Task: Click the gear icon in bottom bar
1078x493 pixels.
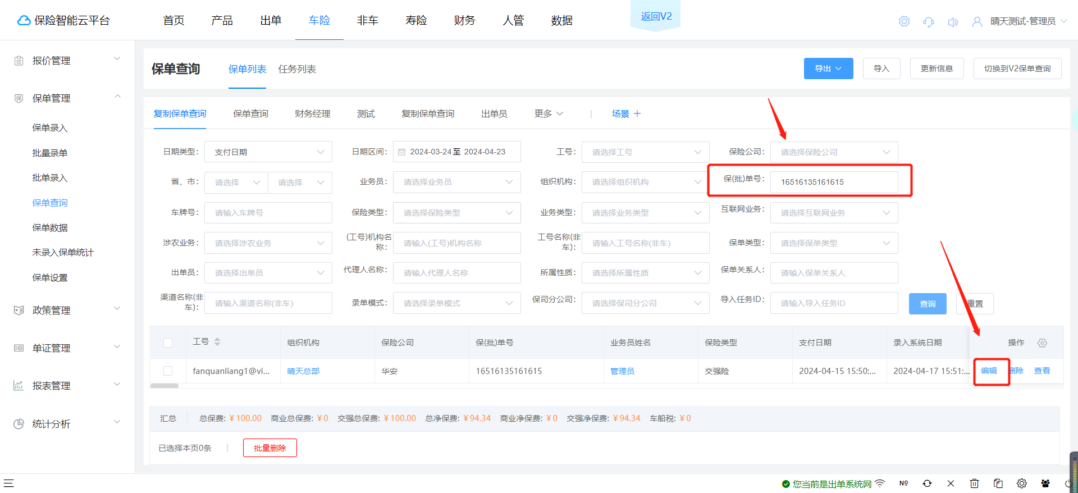Action: click(1021, 483)
